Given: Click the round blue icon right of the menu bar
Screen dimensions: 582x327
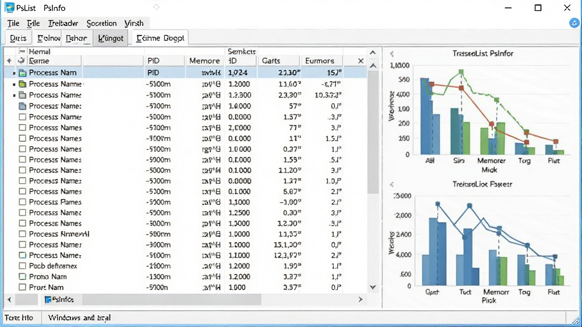Looking at the screenshot, I should click(574, 23).
